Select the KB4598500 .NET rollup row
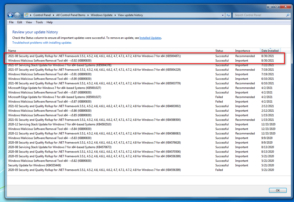Screen dimensions: 294x202 coord(144,120)
